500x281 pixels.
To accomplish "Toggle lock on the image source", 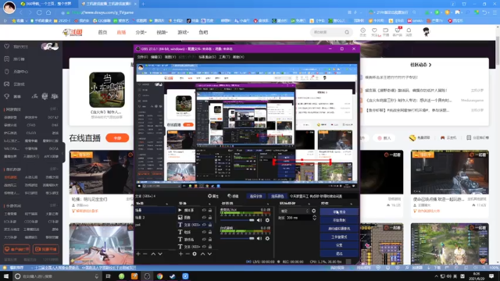I will [x=210, y=218].
